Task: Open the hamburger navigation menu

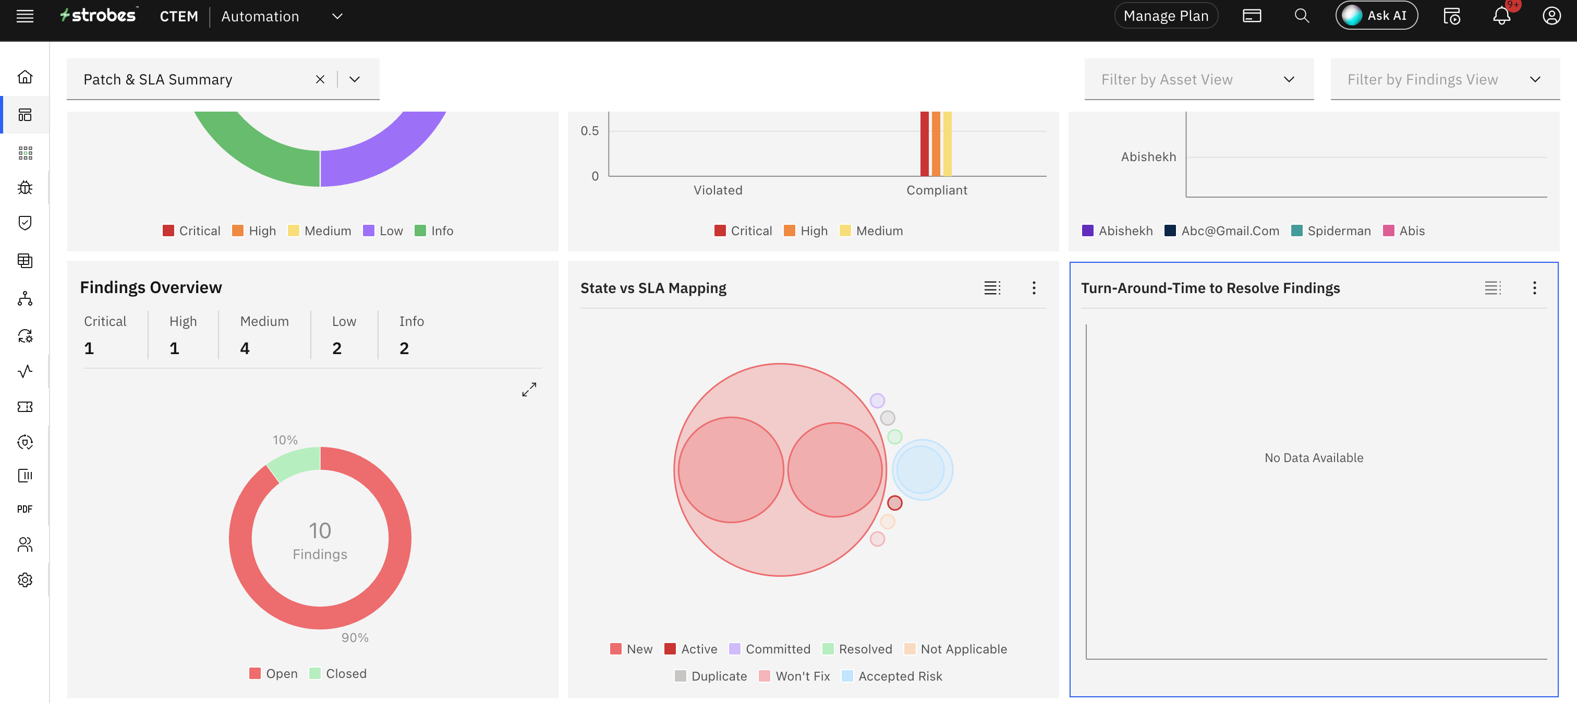Action: (x=25, y=17)
